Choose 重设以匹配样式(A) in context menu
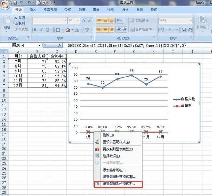 coord(118,142)
